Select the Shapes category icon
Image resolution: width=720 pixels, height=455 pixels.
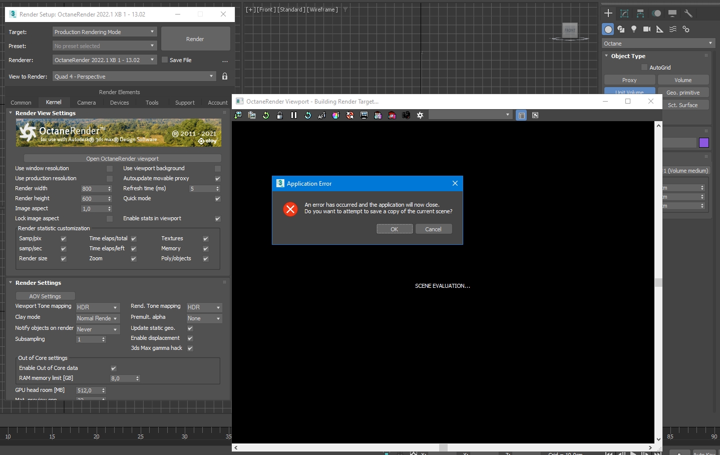click(621, 30)
